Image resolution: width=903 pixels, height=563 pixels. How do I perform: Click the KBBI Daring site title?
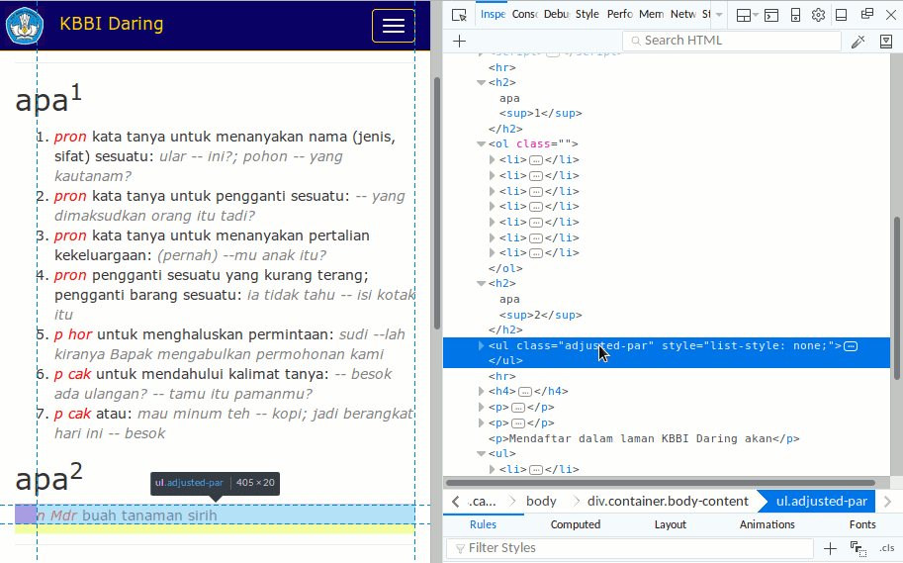pos(111,24)
